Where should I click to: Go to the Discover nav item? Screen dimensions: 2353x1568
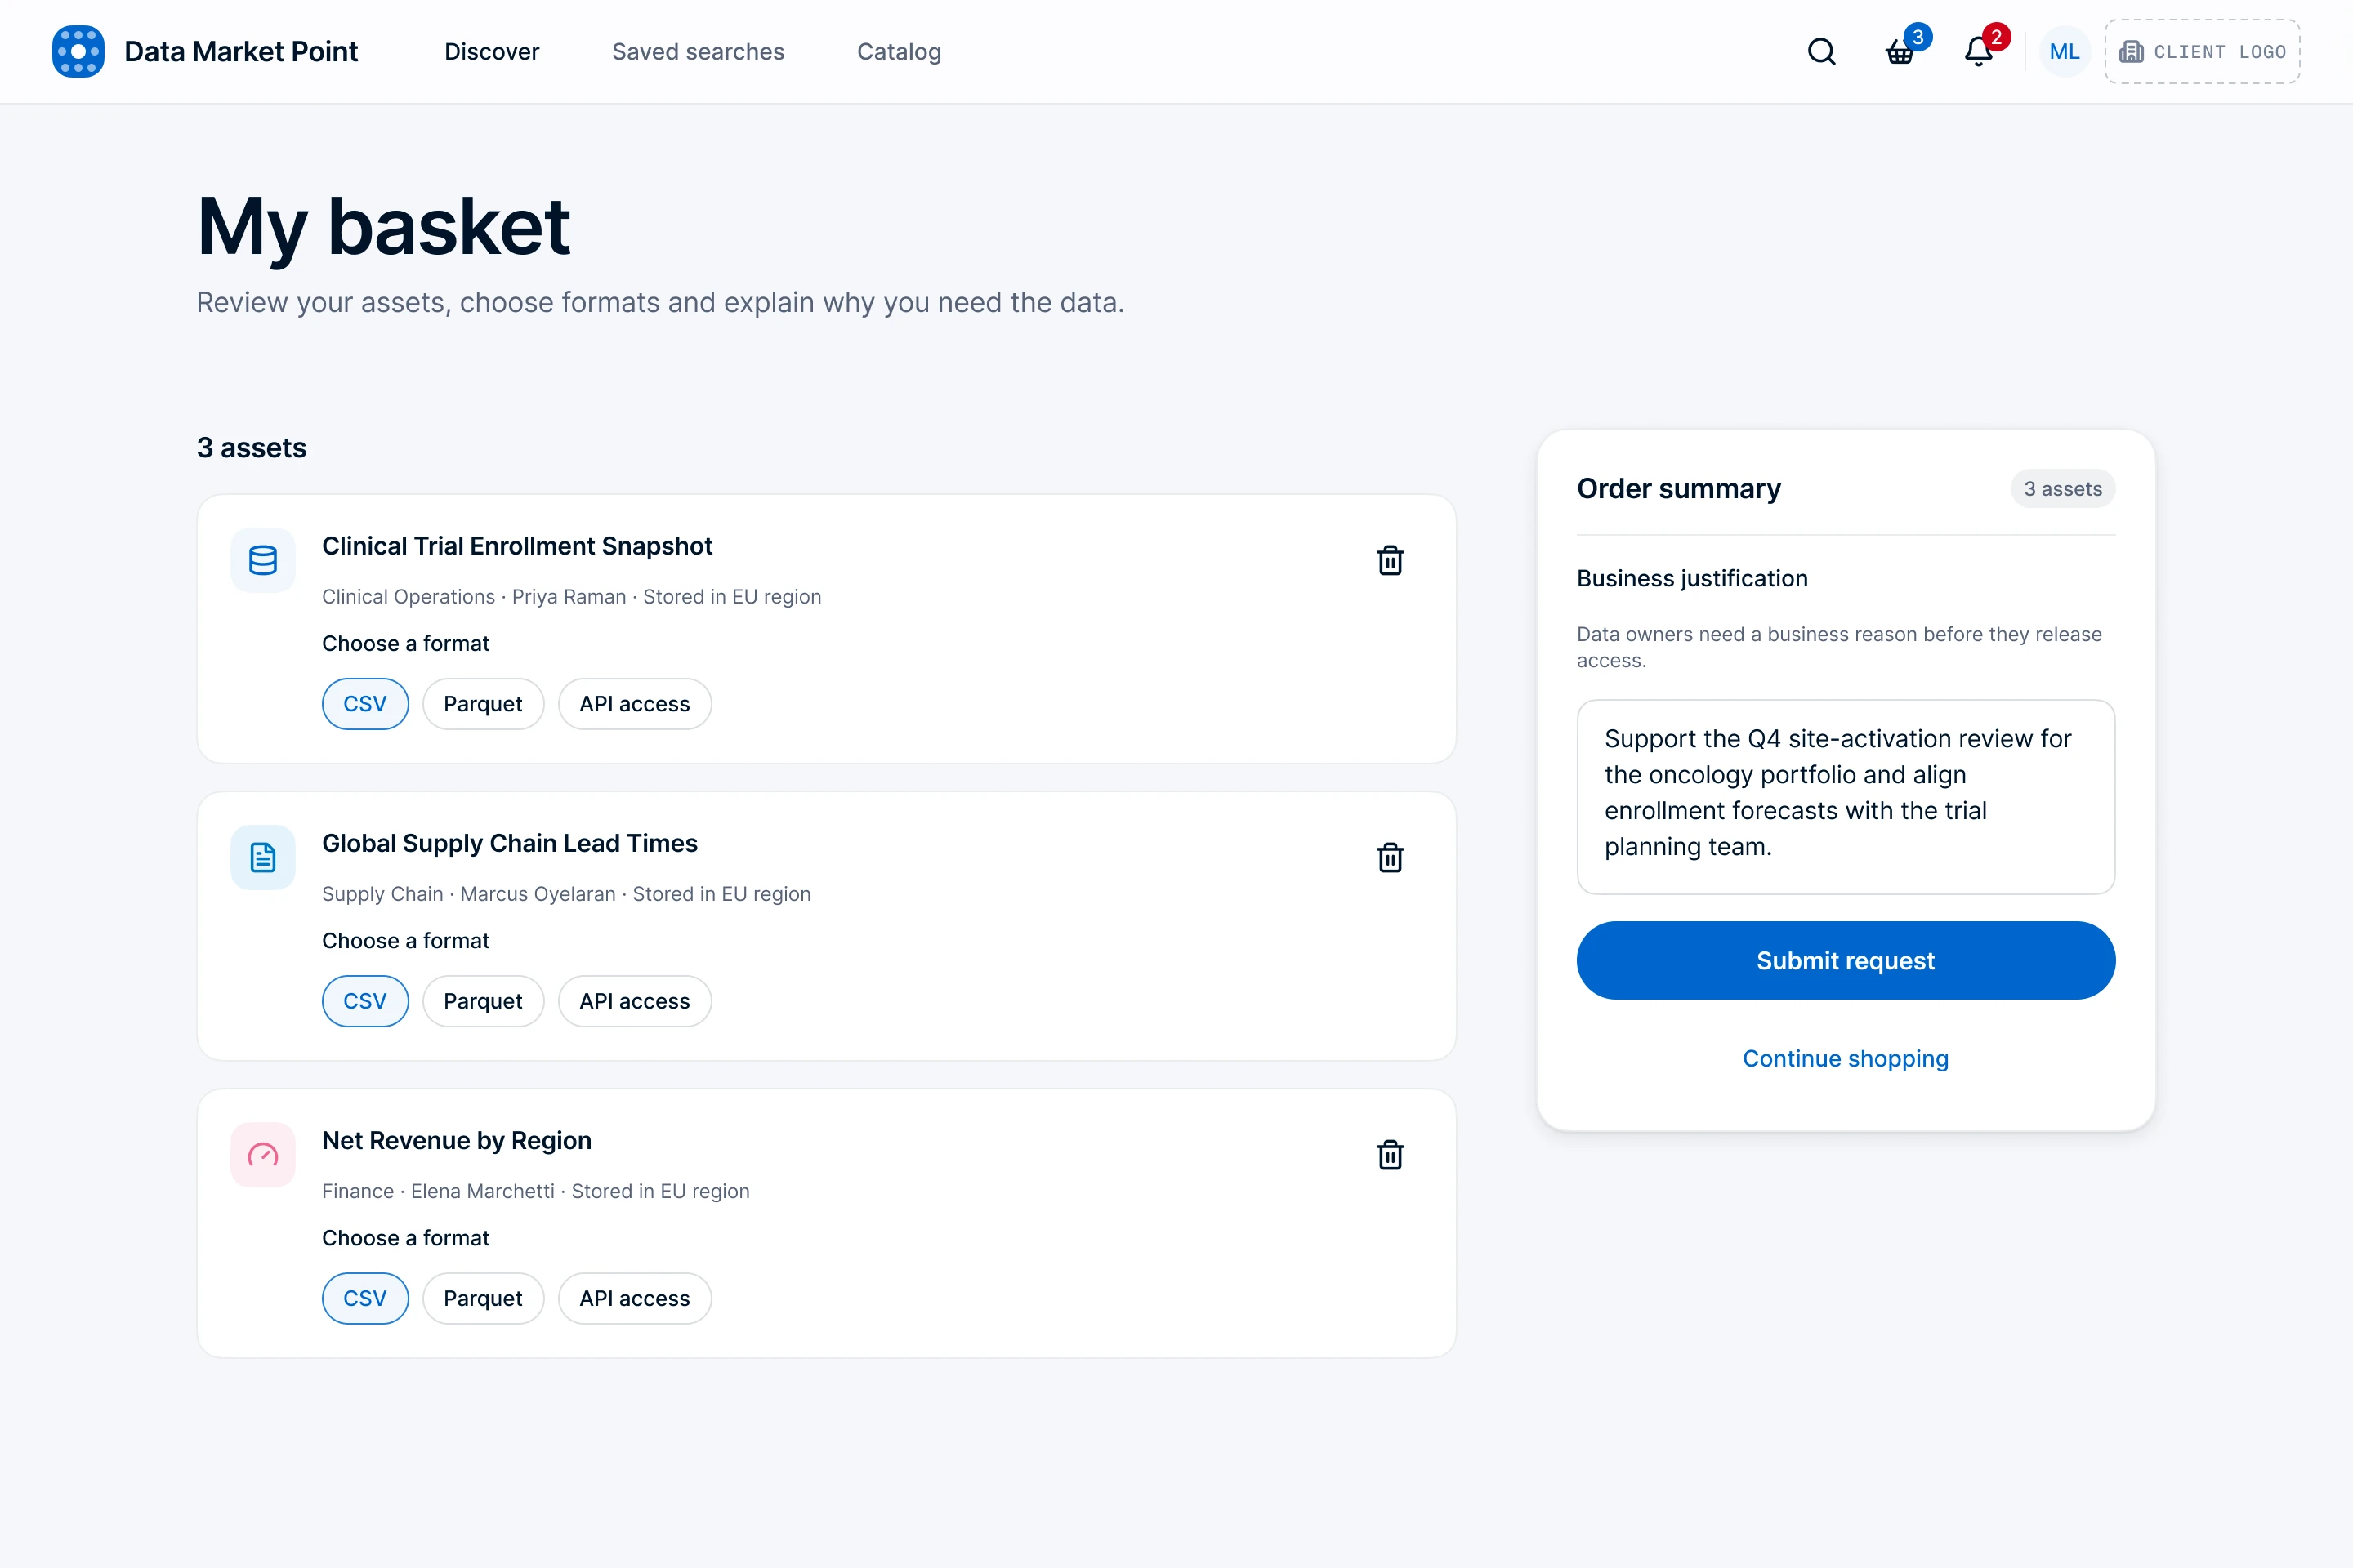coord(492,51)
